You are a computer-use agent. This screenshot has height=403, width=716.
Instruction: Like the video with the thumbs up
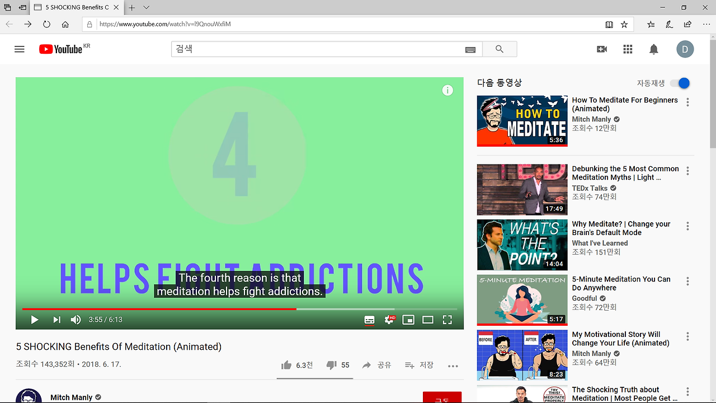point(286,364)
